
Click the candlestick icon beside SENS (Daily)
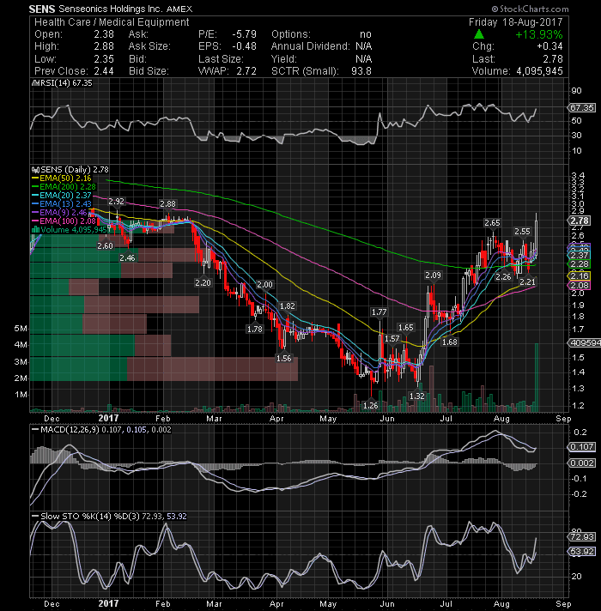coord(35,170)
